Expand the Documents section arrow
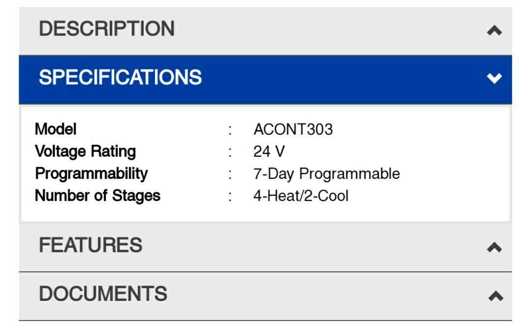Image resolution: width=523 pixels, height=325 pixels. pyautogui.click(x=495, y=296)
